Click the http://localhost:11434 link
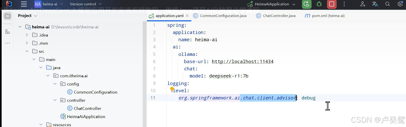The width and height of the screenshot is (406, 127). pos(242,61)
